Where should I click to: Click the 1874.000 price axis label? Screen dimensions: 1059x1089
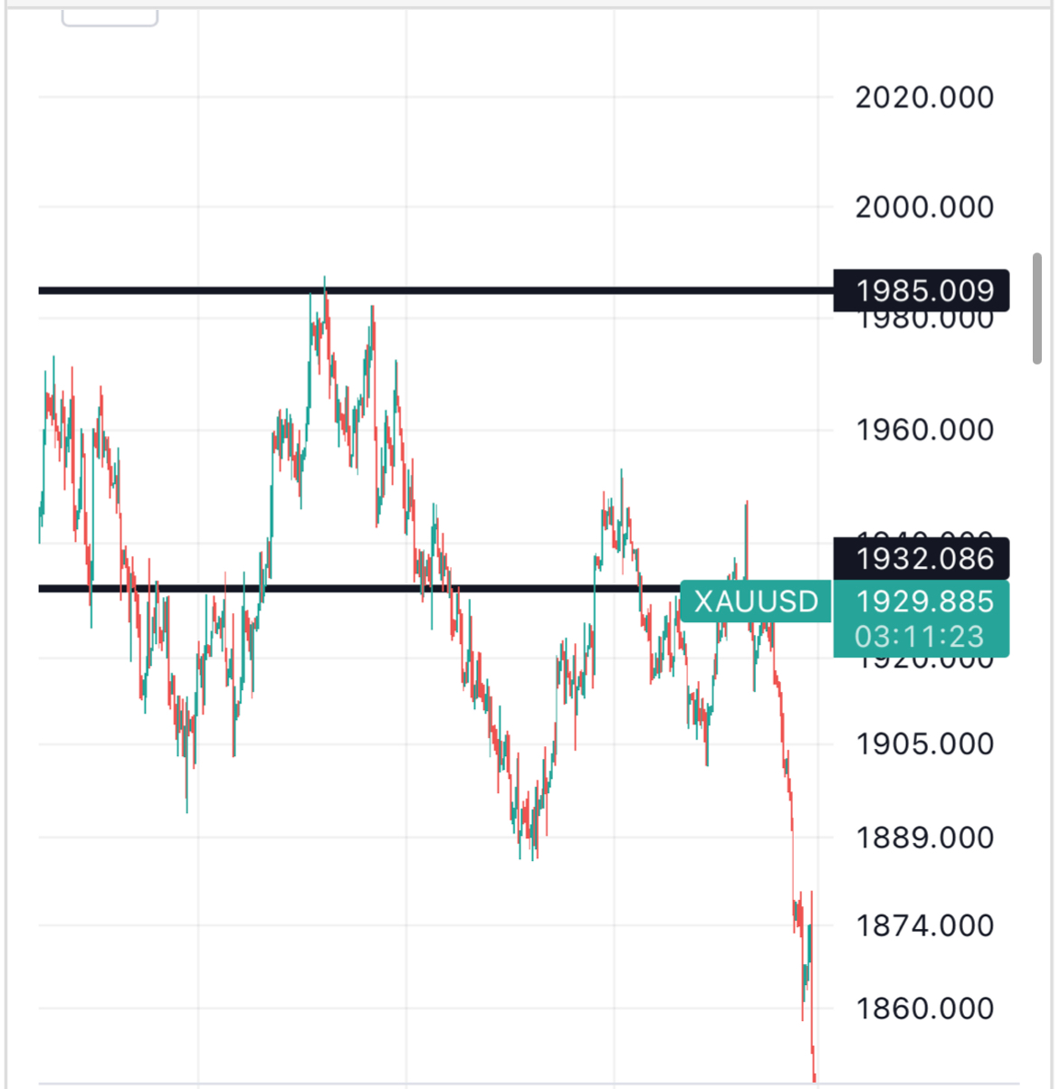coord(923,925)
